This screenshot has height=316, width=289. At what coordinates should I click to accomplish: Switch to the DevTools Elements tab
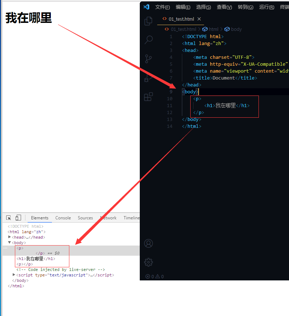pos(40,218)
